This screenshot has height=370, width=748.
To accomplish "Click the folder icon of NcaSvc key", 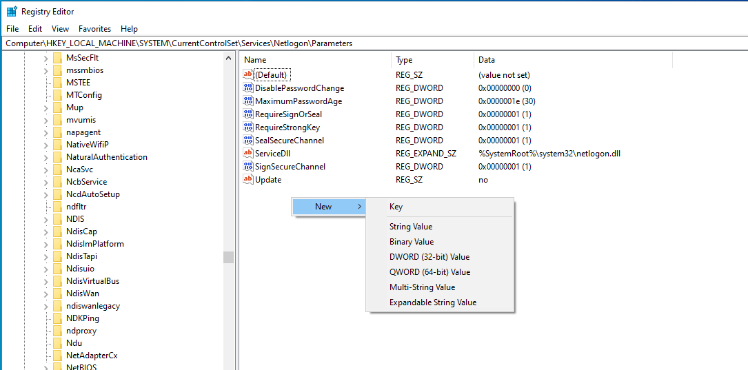I will [58, 169].
